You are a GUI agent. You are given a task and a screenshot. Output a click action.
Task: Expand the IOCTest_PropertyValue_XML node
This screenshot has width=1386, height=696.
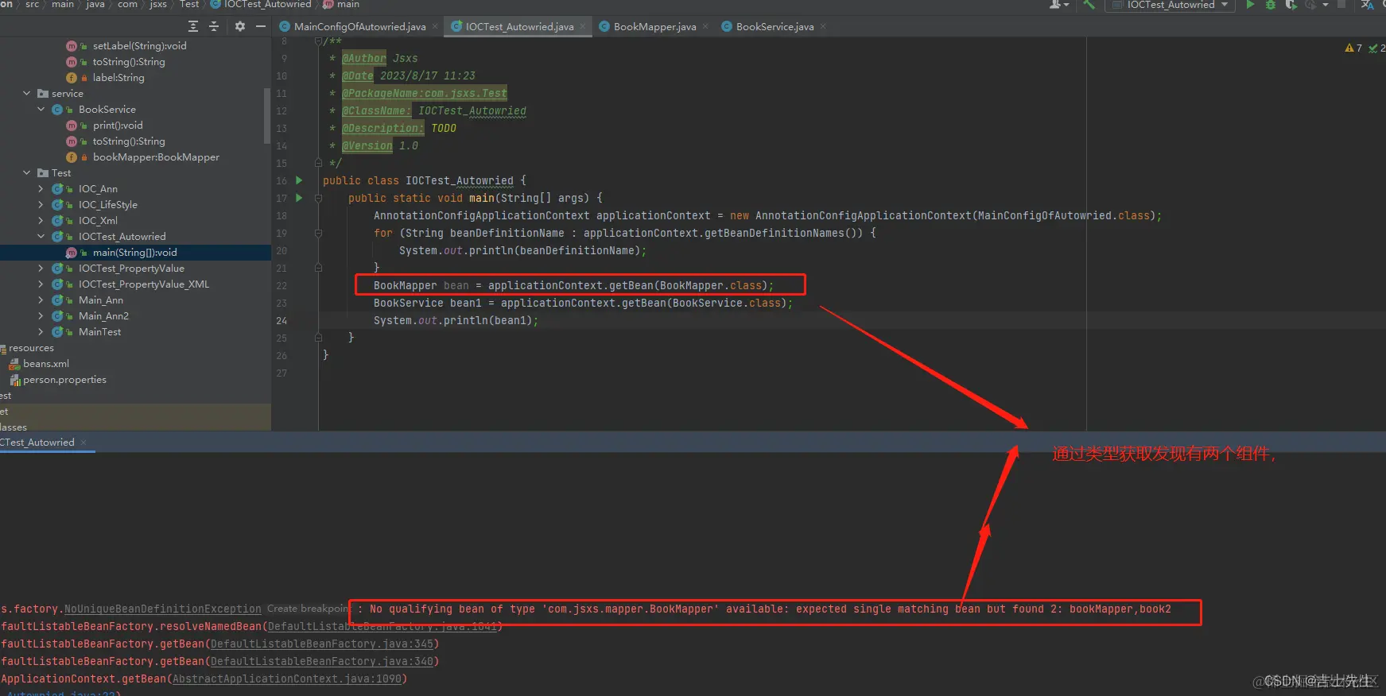[41, 284]
